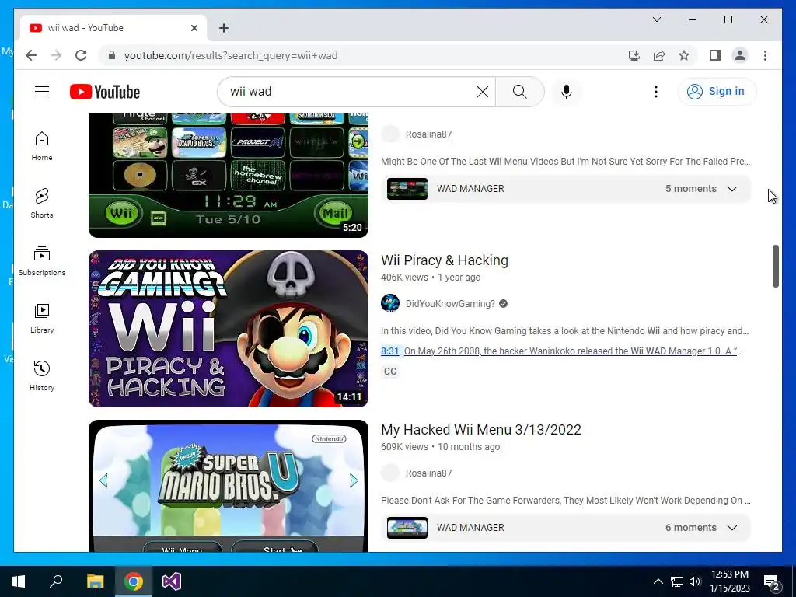
Task: Click the page vertical scrollbar thumb
Action: pos(775,267)
